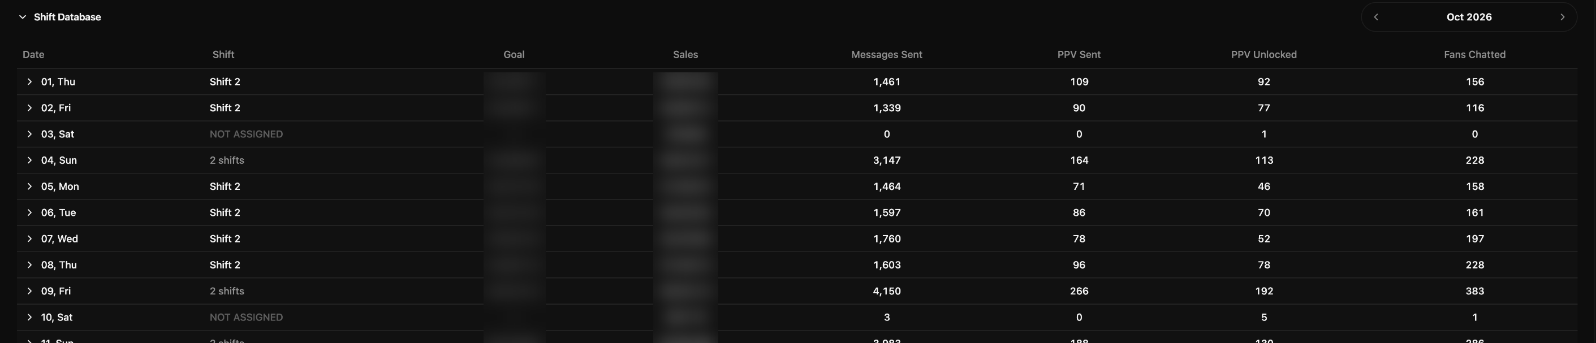Expand the 03, Sat row chevron
The height and width of the screenshot is (343, 1596).
[29, 134]
